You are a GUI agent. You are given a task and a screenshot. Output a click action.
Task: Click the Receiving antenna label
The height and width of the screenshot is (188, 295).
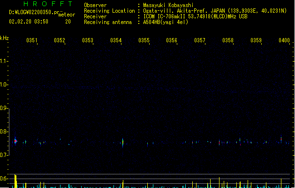click(x=108, y=22)
